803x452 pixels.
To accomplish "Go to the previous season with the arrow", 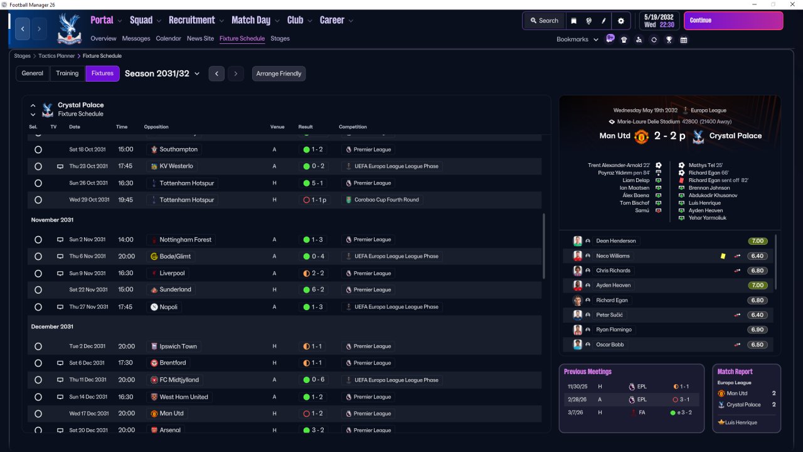I will click(216, 73).
